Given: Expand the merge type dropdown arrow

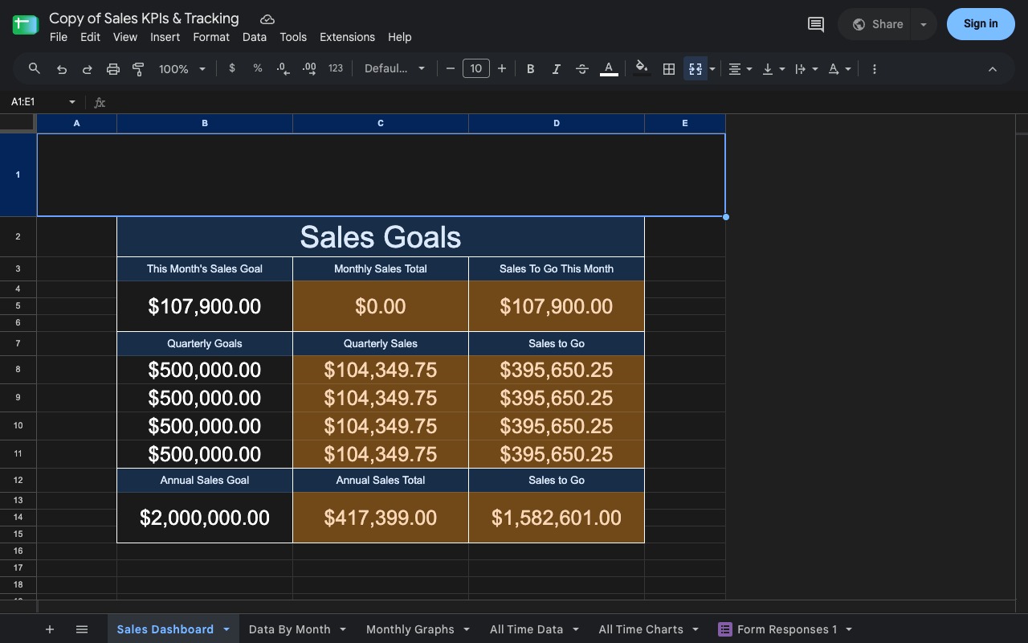Looking at the screenshot, I should (712, 69).
